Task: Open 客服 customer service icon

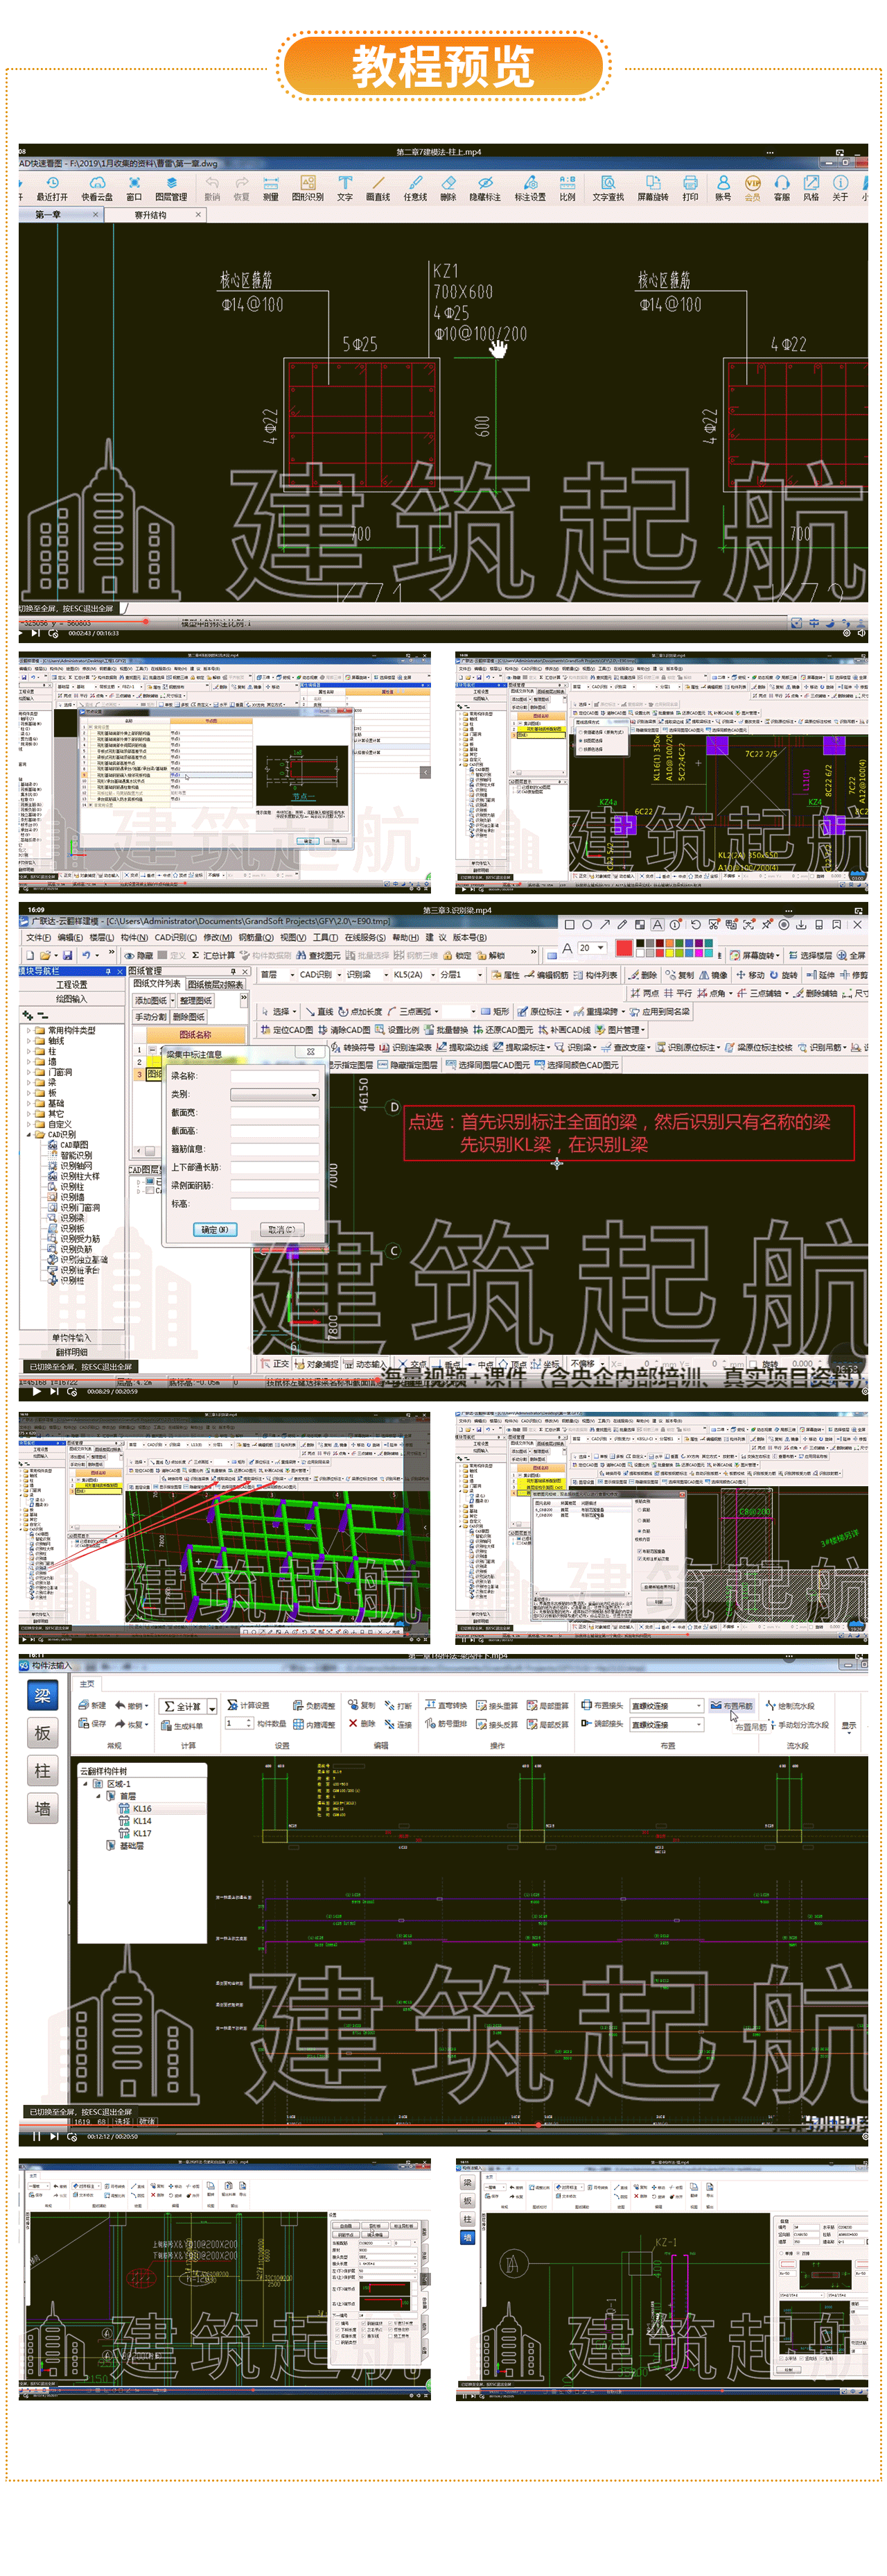Action: tap(782, 189)
